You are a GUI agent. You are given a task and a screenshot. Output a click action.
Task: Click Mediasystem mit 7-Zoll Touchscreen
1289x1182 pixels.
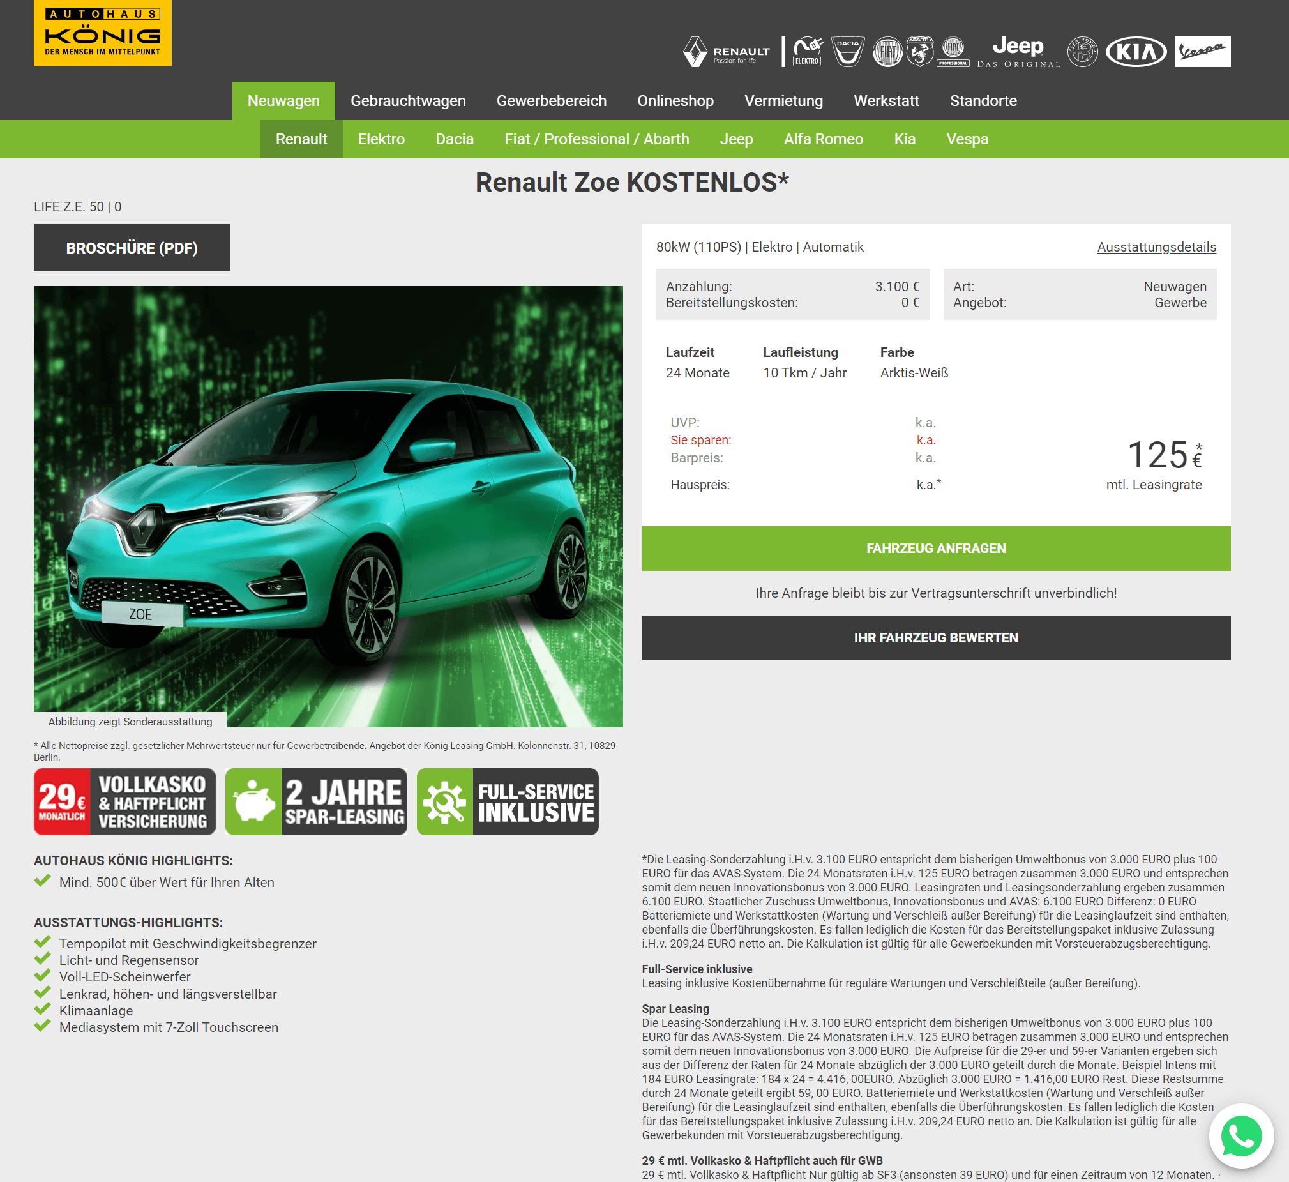(169, 1027)
